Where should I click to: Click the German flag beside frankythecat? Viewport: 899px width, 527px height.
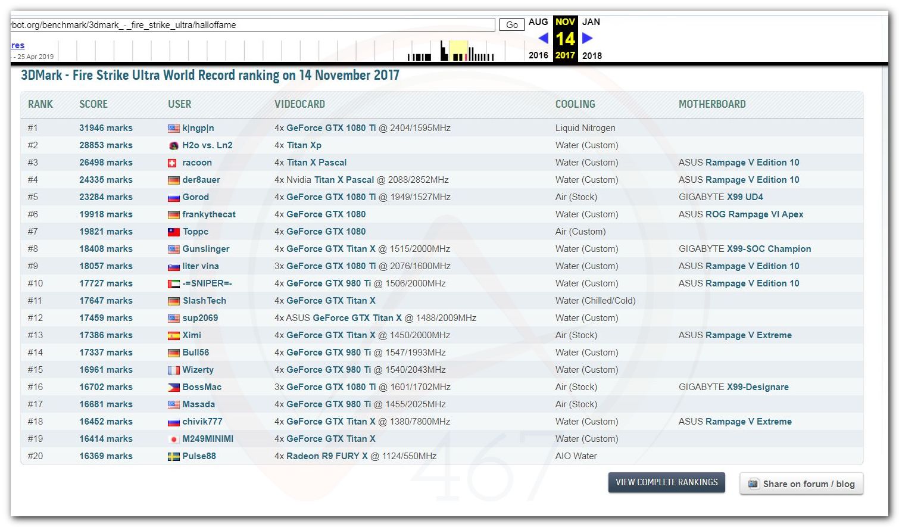coord(173,214)
